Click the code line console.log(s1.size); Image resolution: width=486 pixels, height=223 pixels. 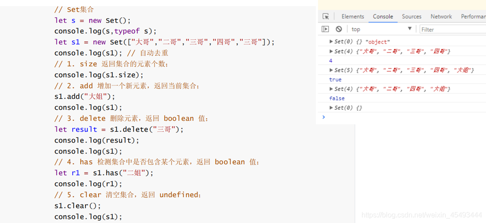(x=99, y=75)
